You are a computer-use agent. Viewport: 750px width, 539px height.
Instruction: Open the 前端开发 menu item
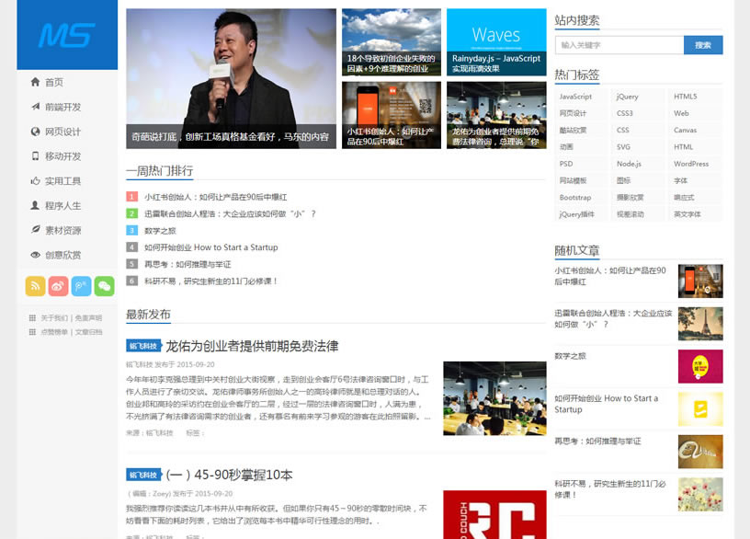[63, 107]
